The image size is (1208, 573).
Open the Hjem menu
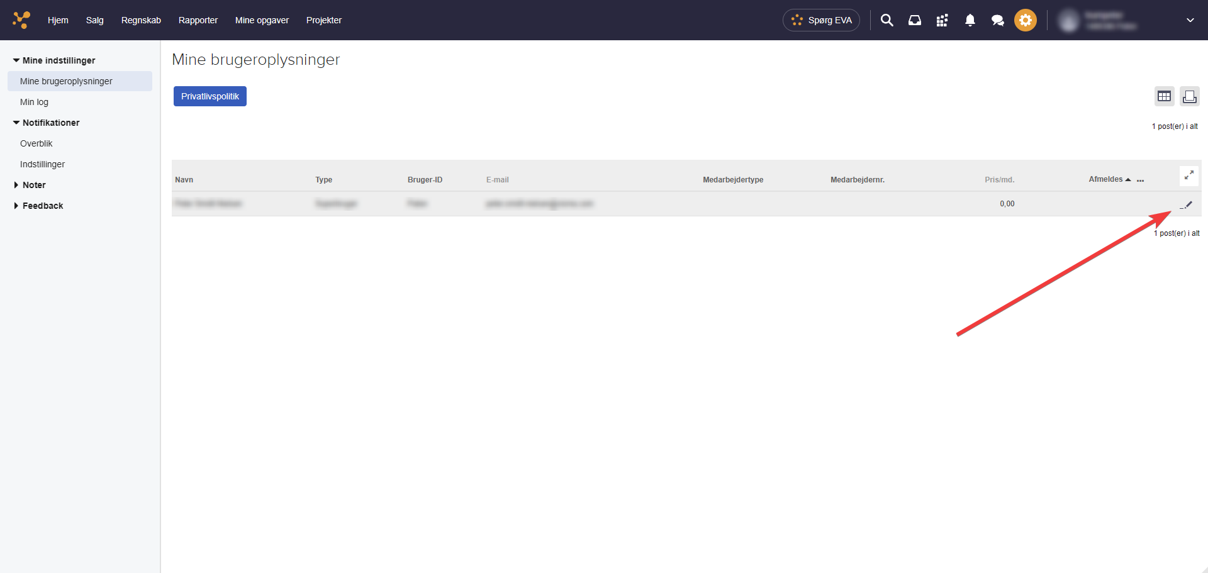[58, 20]
